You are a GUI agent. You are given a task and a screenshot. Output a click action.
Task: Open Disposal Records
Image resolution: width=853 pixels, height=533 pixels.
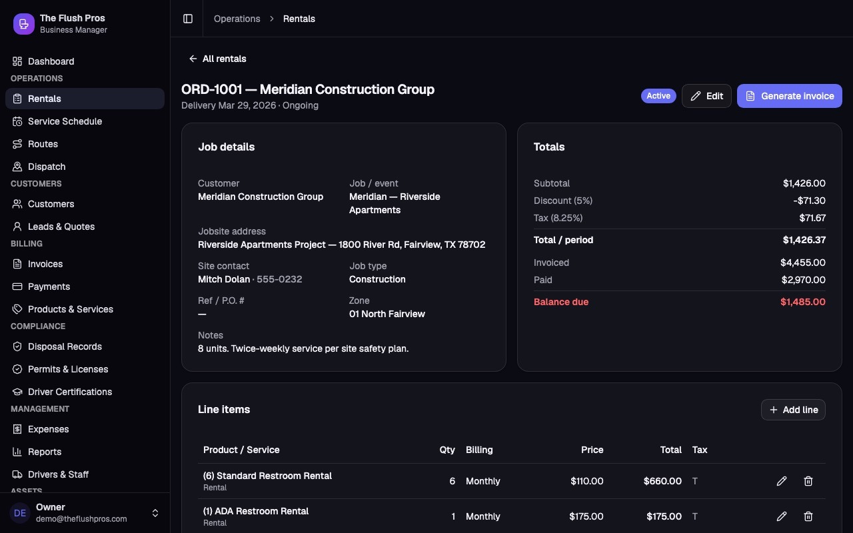click(x=85, y=346)
